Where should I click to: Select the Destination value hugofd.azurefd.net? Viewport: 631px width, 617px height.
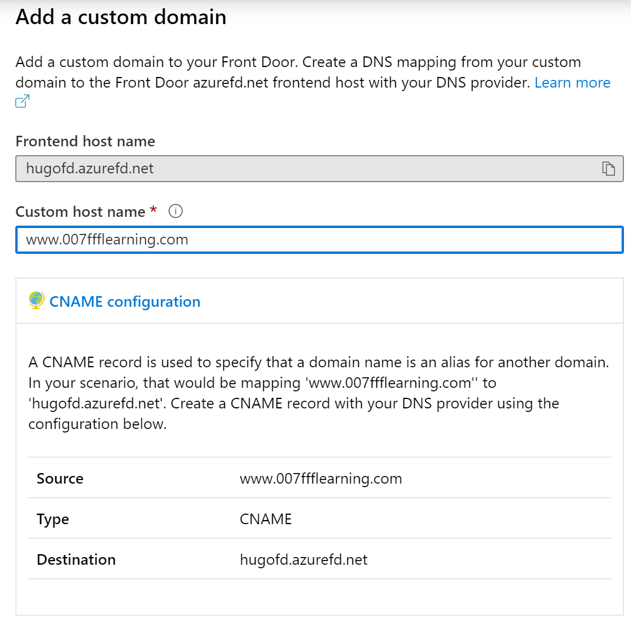[x=304, y=559]
